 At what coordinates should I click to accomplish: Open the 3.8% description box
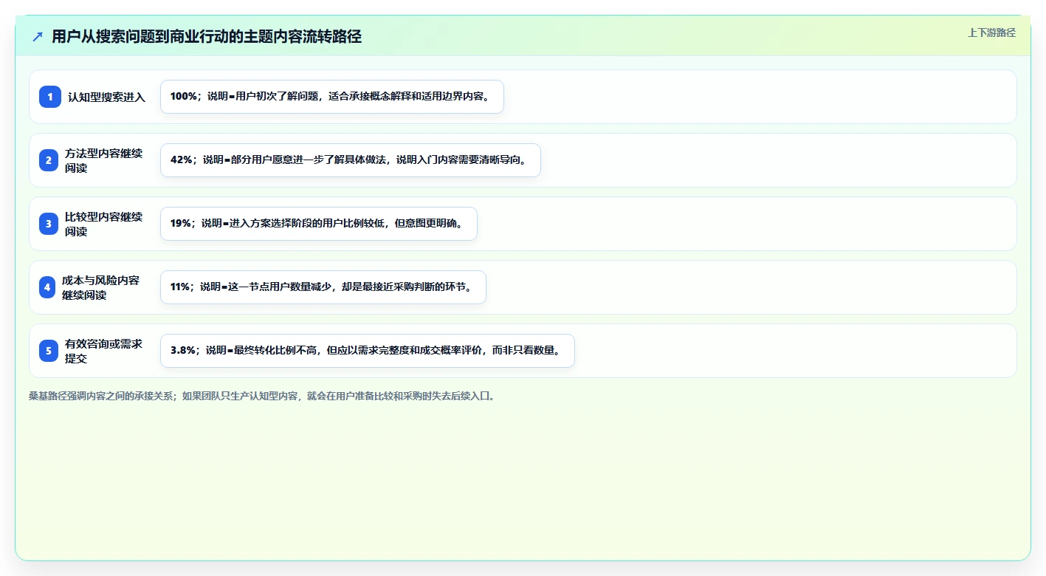(x=368, y=351)
